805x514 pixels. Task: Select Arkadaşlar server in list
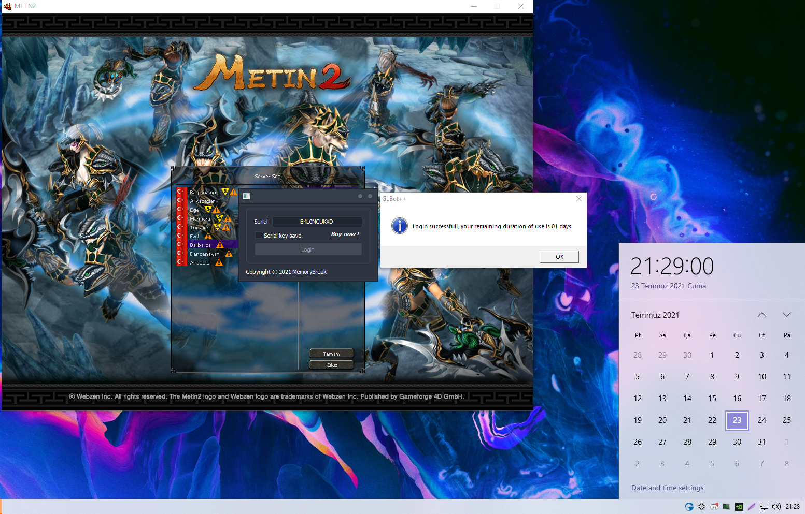pyautogui.click(x=202, y=201)
